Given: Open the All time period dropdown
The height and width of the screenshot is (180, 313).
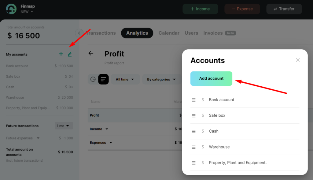Looking at the screenshot, I should pyautogui.click(x=125, y=79).
